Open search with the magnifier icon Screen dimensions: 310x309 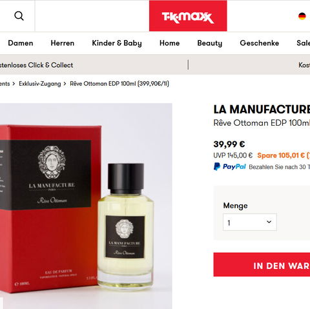(x=19, y=16)
